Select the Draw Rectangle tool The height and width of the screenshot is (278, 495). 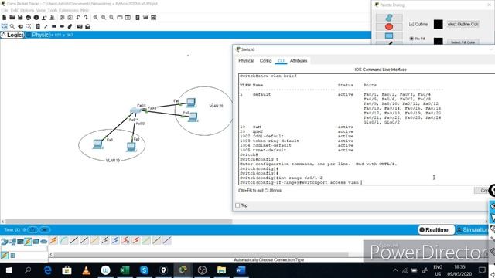[x=54, y=26]
